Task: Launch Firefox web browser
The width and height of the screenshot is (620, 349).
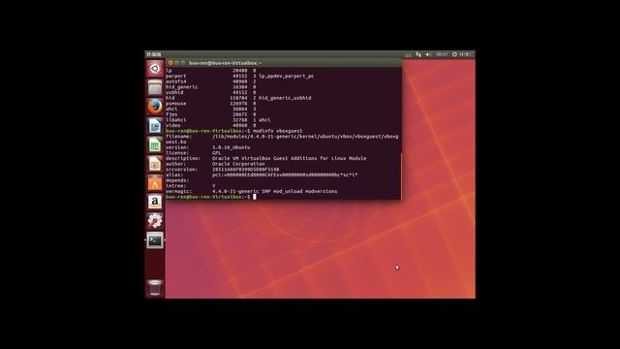Action: click(x=155, y=107)
